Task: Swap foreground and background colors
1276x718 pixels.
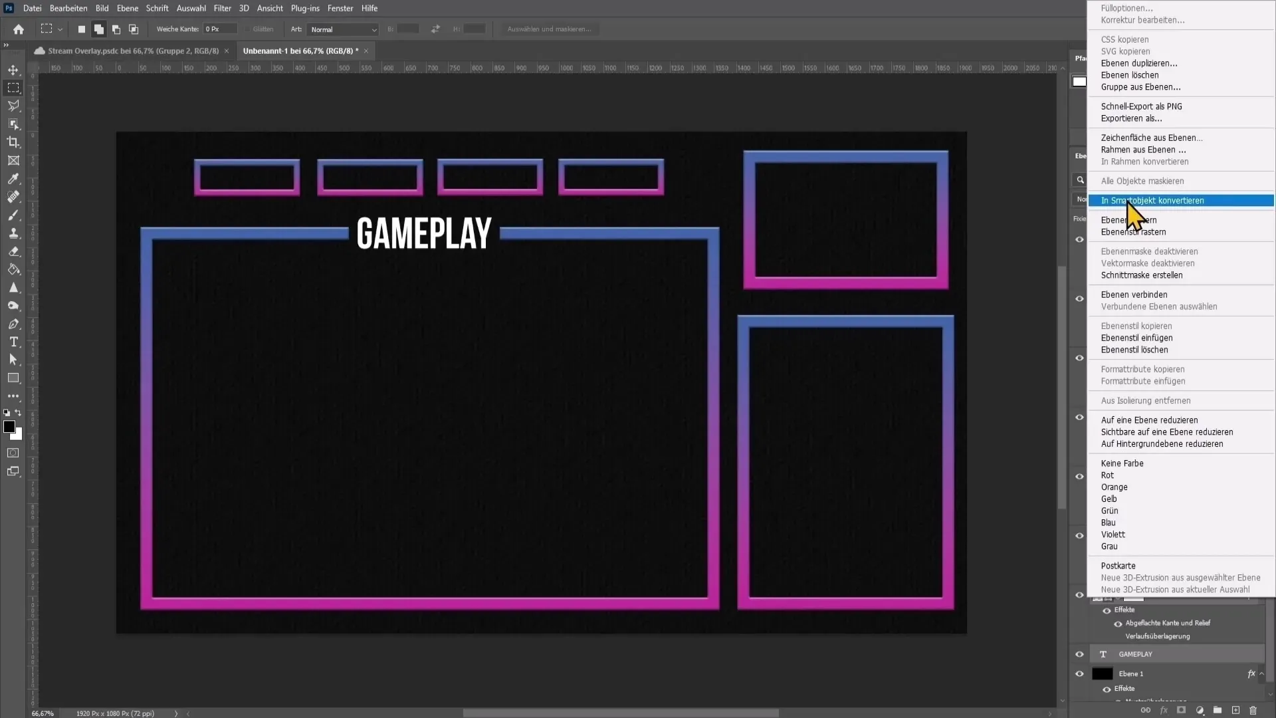Action: (19, 413)
